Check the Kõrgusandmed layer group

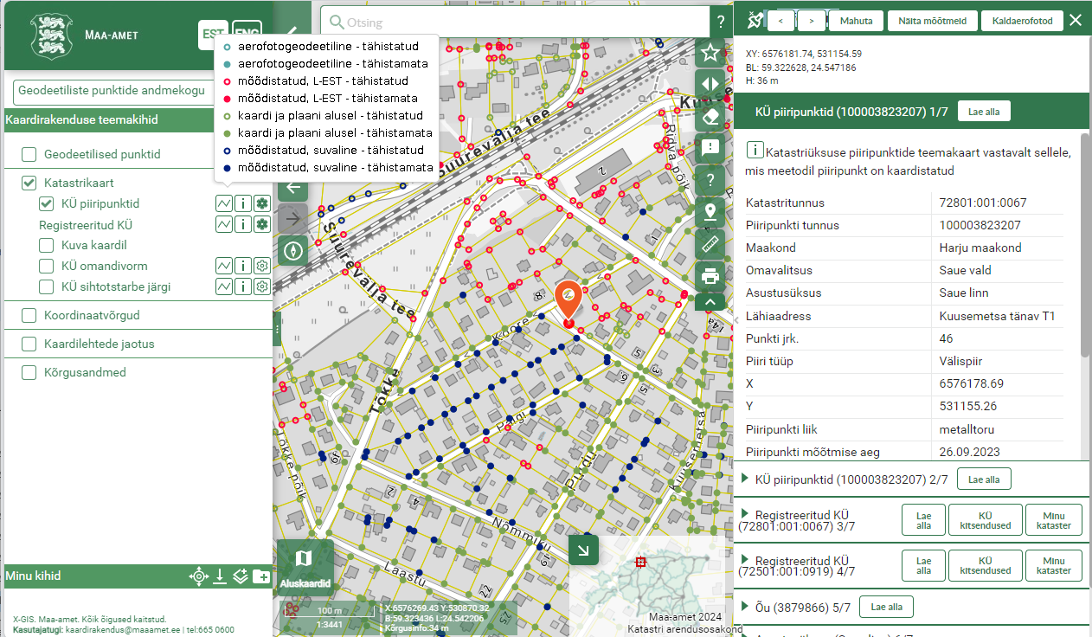(x=29, y=372)
